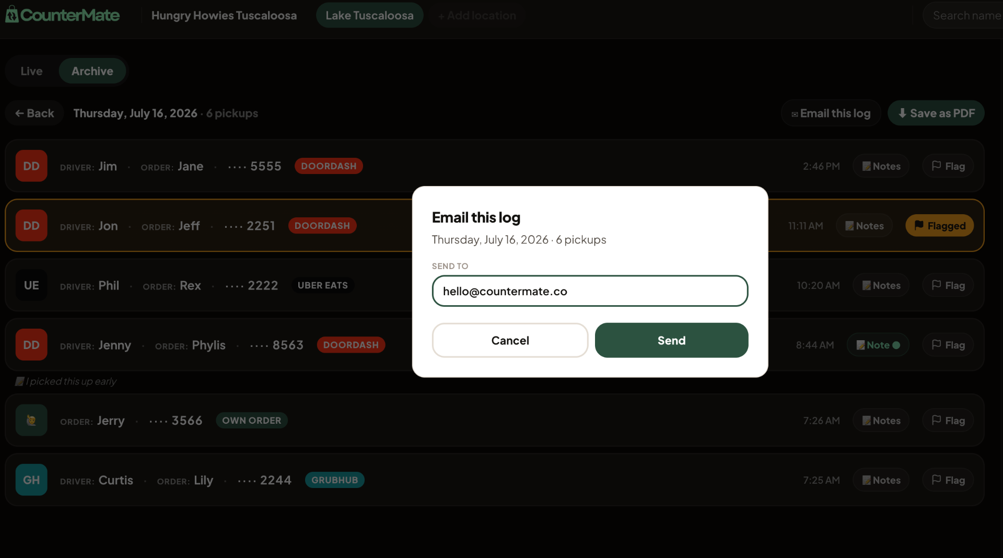This screenshot has height=558, width=1003.
Task: Click driver name Curtis
Action: coord(116,480)
